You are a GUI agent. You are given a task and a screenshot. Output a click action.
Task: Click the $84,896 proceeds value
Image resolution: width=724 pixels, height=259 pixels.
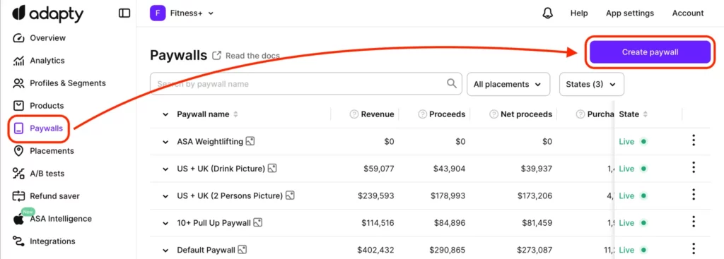pyautogui.click(x=450, y=223)
